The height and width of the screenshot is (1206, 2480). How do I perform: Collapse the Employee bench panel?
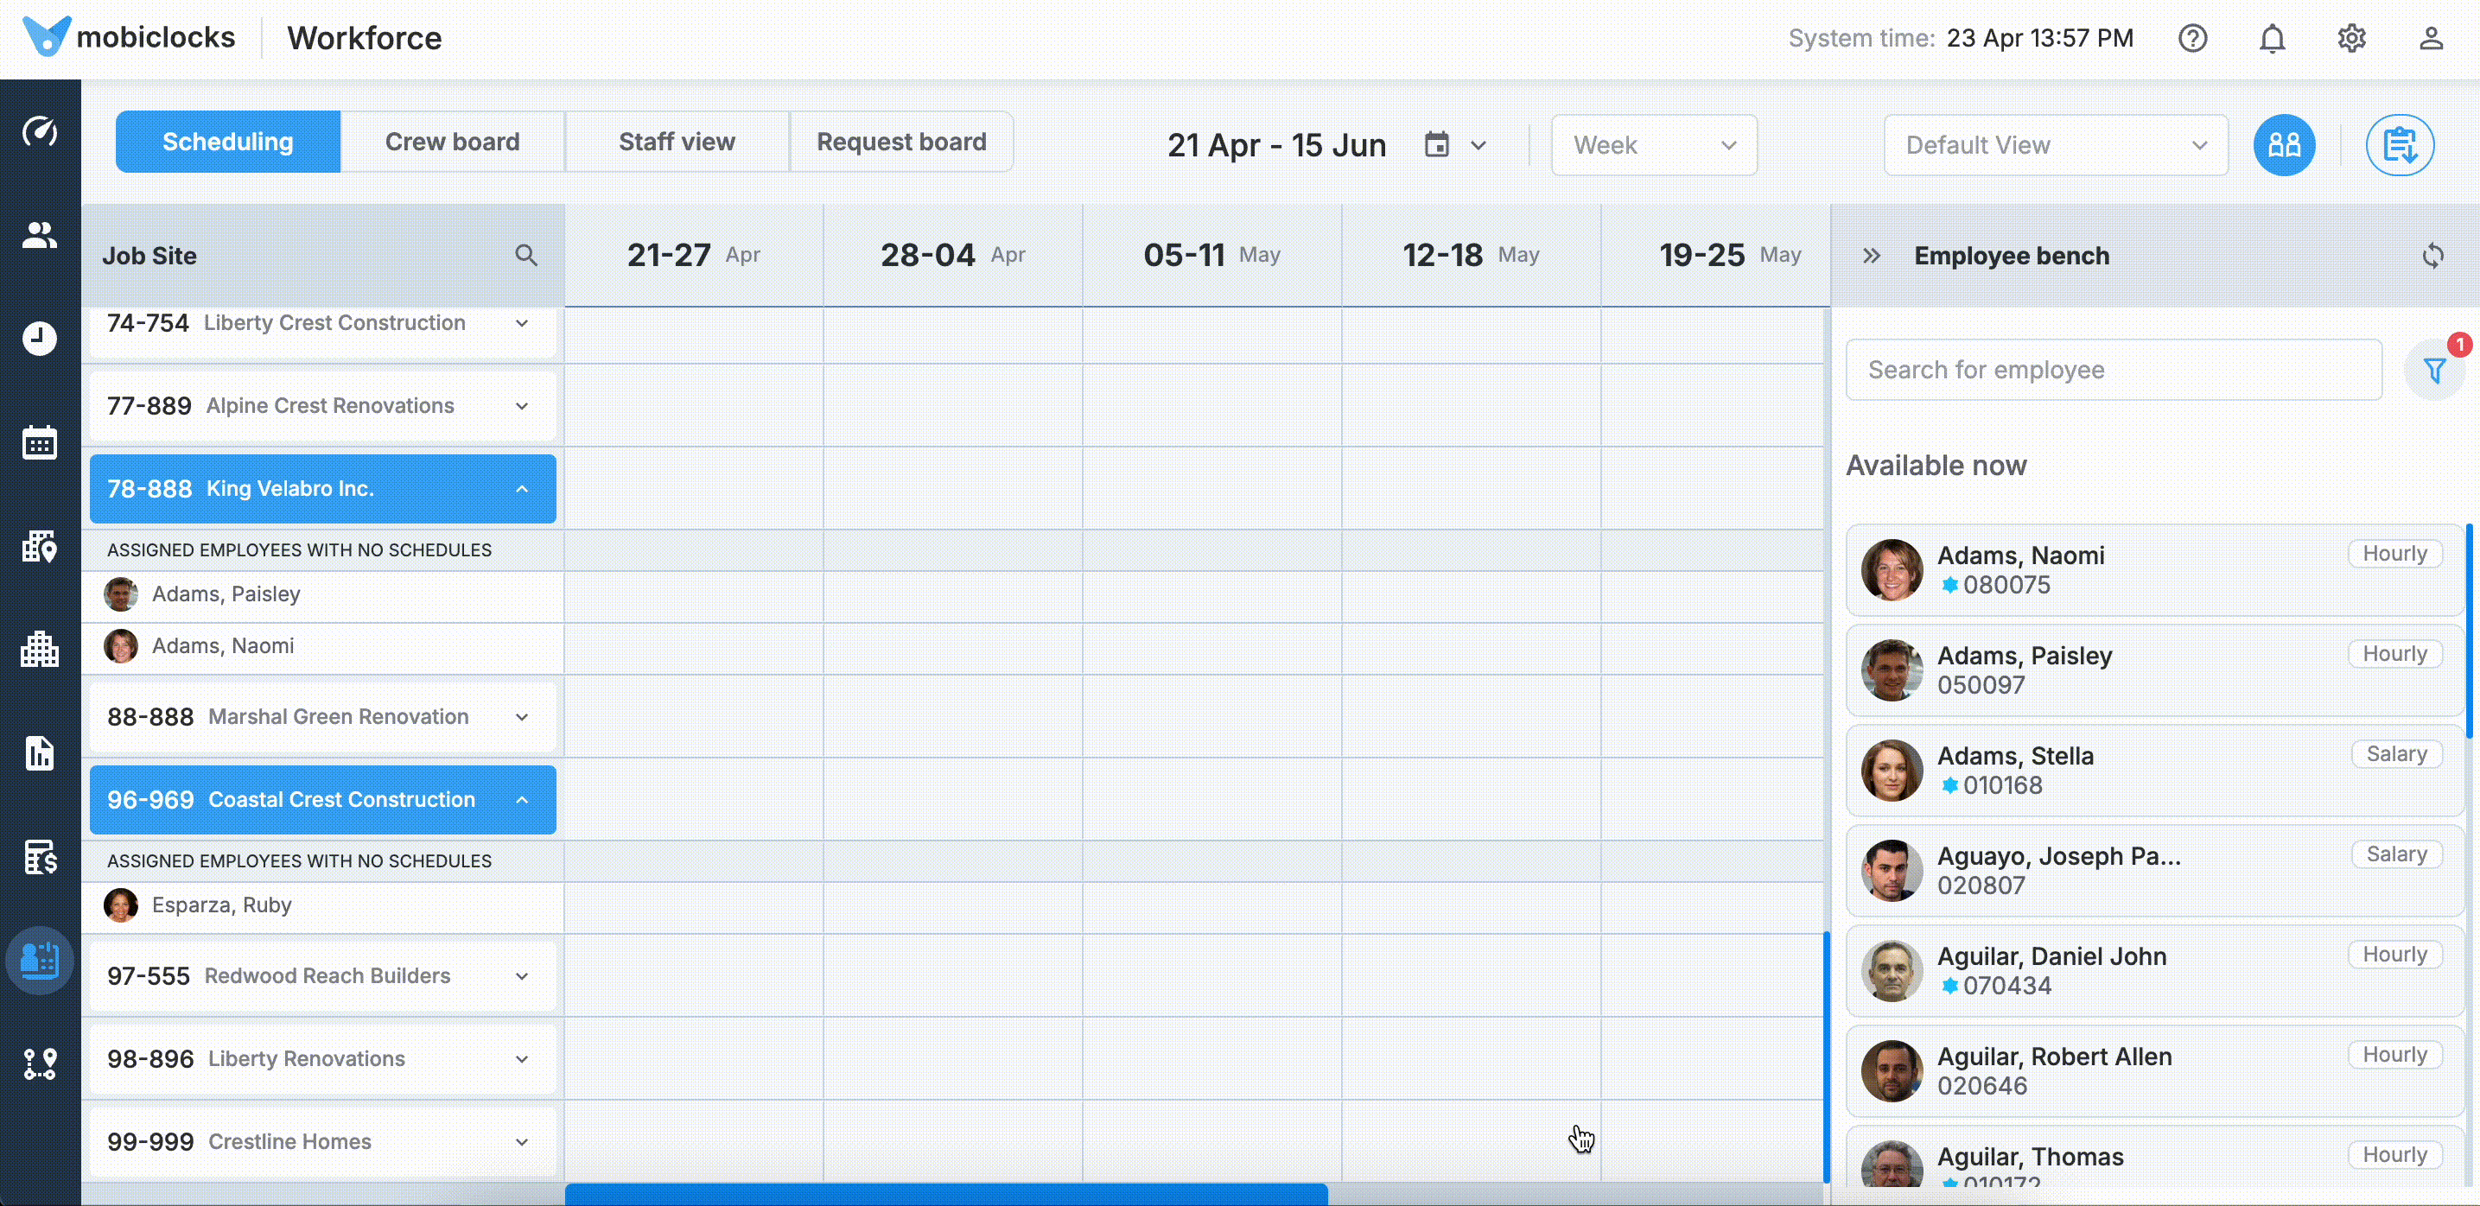[1871, 256]
